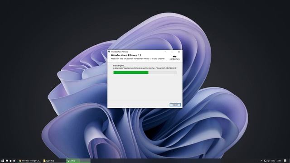
Task: Click the green installation progress bar
Action: click(x=145, y=72)
